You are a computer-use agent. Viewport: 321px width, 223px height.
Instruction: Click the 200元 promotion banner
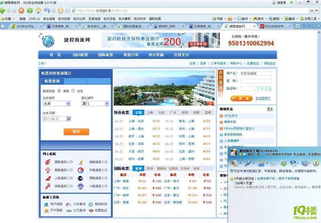pos(161,40)
